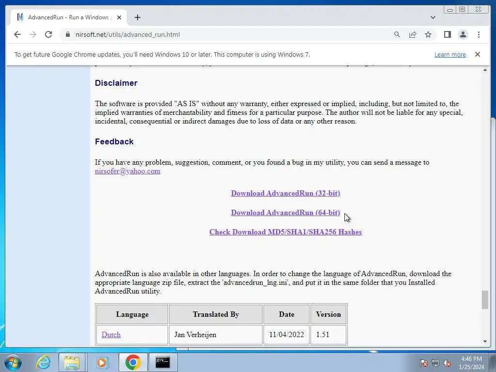Switch to Chrome taskbar button

133,362
